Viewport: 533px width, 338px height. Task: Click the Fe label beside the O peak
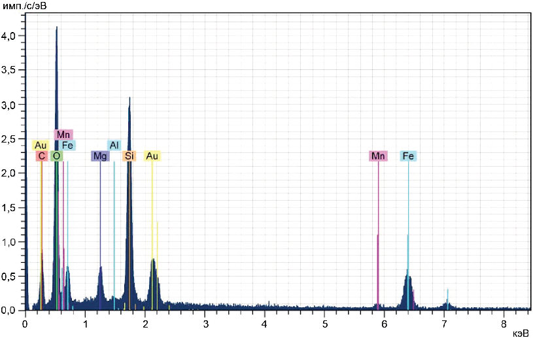point(68,145)
